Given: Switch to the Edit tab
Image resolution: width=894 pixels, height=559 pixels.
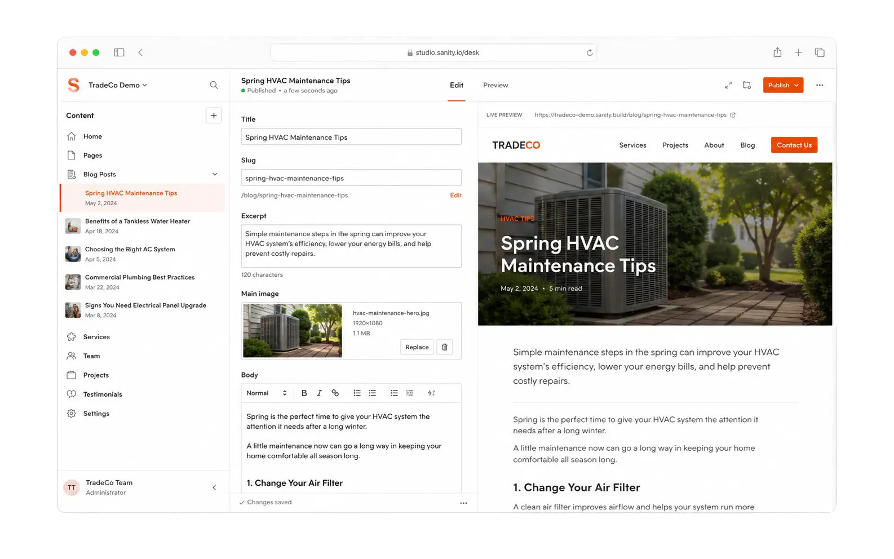Looking at the screenshot, I should click(457, 85).
